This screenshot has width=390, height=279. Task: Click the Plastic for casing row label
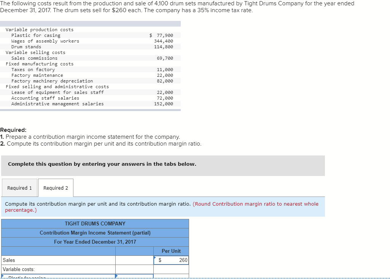[x=36, y=35]
